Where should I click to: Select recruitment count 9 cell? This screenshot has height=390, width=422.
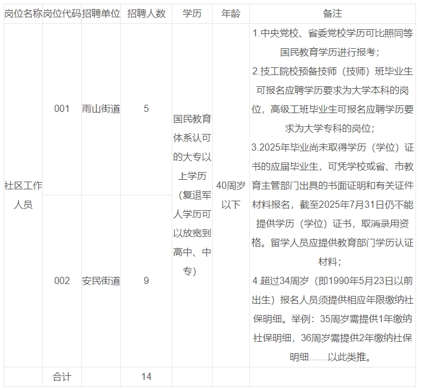click(146, 281)
